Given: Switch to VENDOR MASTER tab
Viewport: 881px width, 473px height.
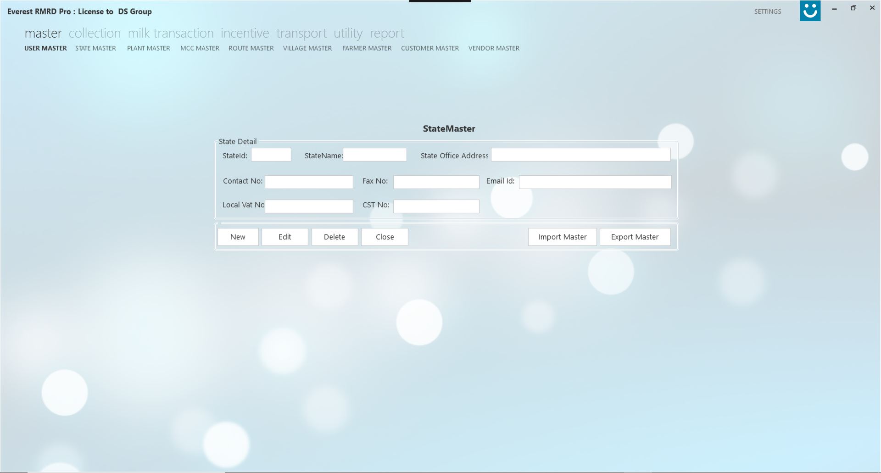Looking at the screenshot, I should tap(494, 48).
